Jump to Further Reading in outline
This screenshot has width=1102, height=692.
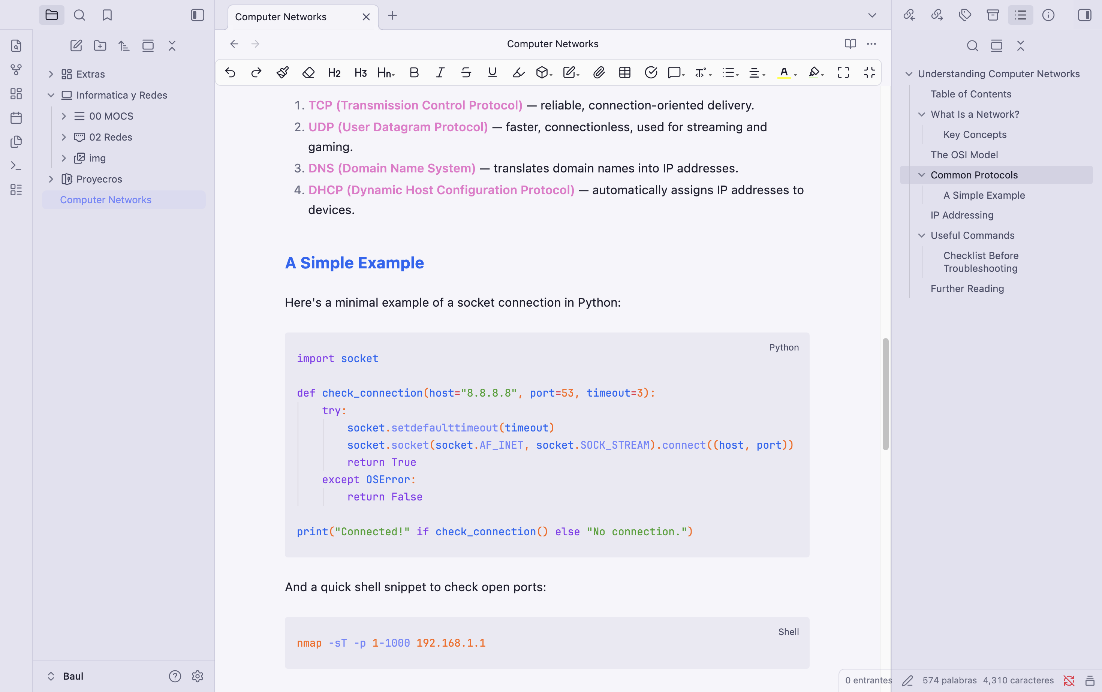(967, 289)
